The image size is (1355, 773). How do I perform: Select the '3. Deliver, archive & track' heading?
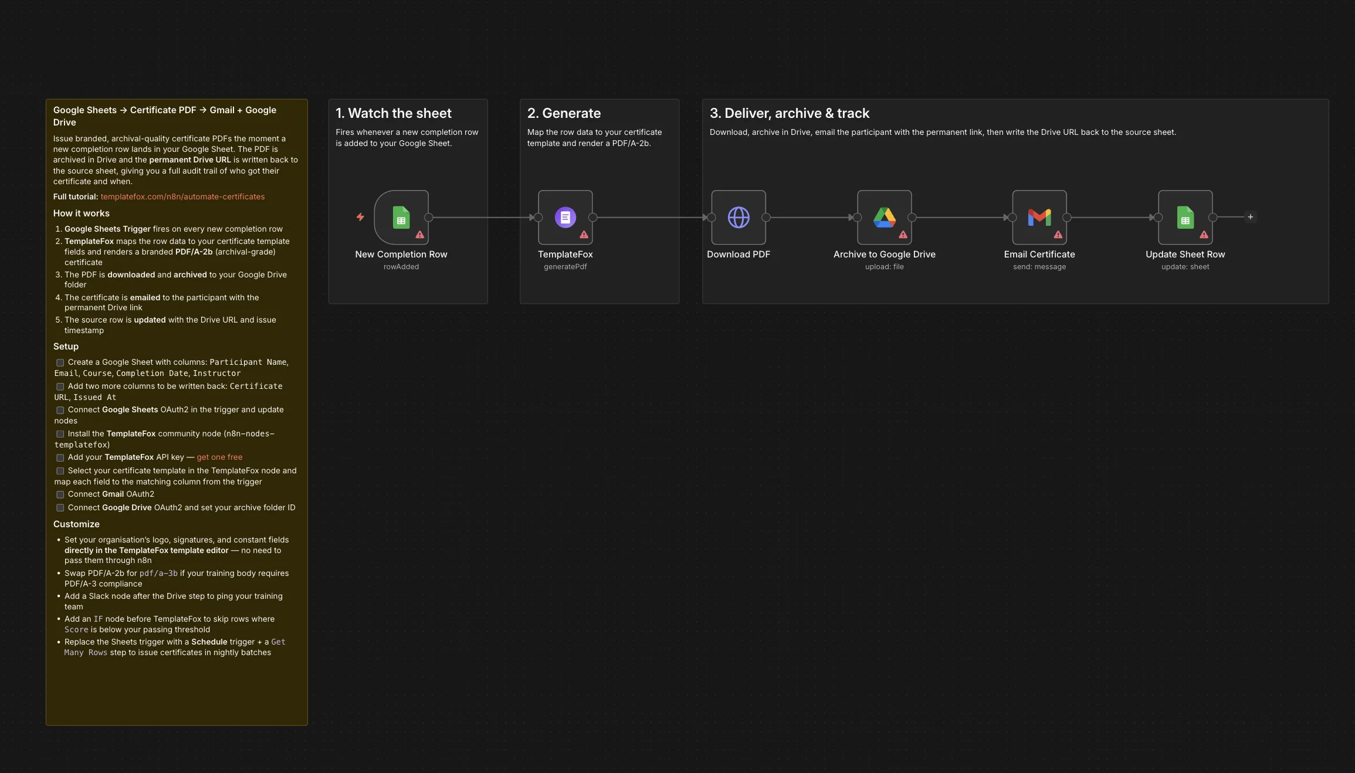coord(790,113)
